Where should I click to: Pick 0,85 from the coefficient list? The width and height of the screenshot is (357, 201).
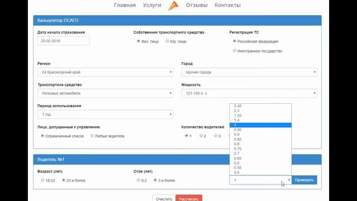click(x=260, y=139)
